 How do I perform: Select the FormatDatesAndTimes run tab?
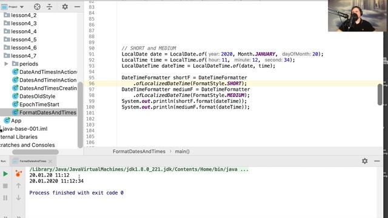coord(33,161)
